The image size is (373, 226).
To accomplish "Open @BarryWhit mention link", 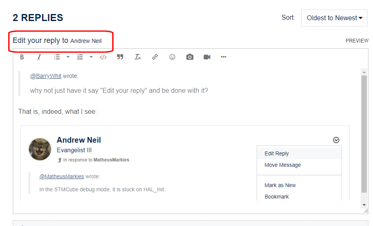I will (x=46, y=76).
